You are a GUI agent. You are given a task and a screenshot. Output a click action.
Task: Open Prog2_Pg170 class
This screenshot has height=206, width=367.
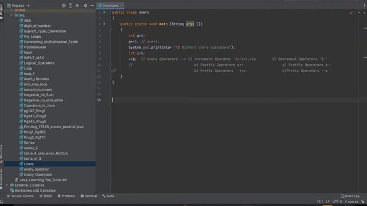(x=34, y=137)
